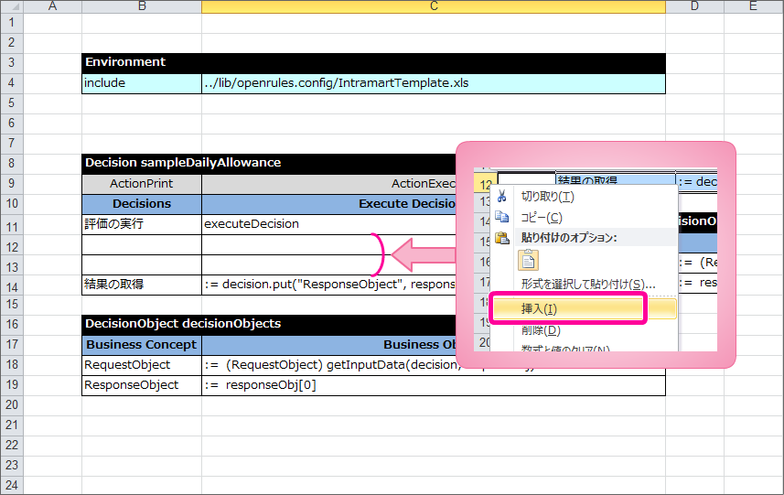Choose 削除(D) from the context menu
The width and height of the screenshot is (784, 495).
[x=540, y=330]
